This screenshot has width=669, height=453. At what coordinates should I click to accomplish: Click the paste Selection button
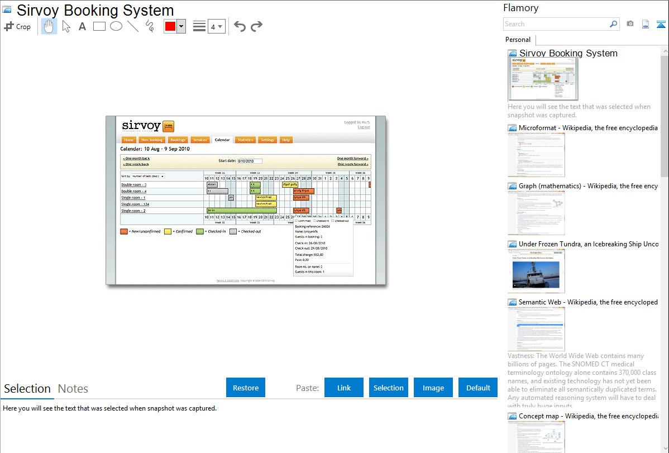click(x=388, y=388)
